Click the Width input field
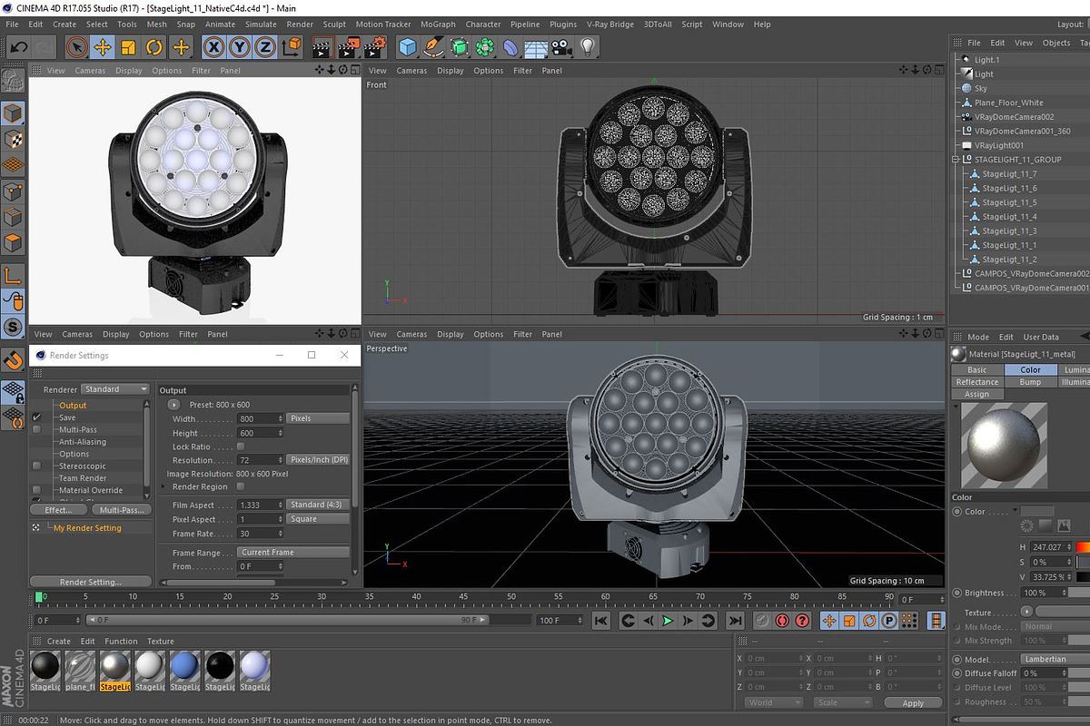Image resolution: width=1090 pixels, height=726 pixels. click(260, 418)
